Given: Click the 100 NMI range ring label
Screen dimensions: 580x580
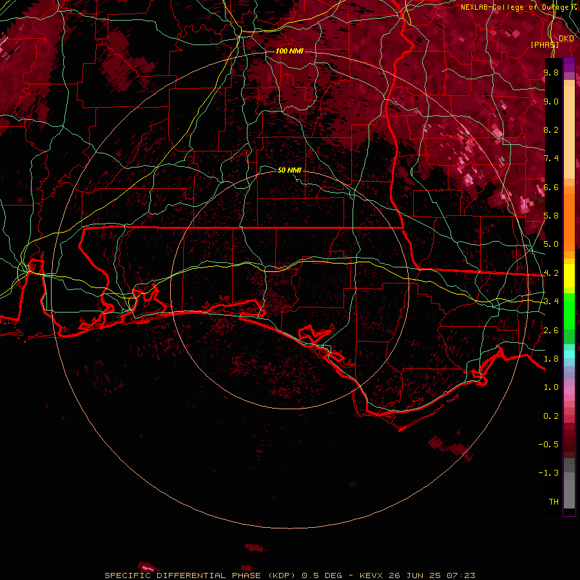Looking at the screenshot, I should click(x=289, y=51).
